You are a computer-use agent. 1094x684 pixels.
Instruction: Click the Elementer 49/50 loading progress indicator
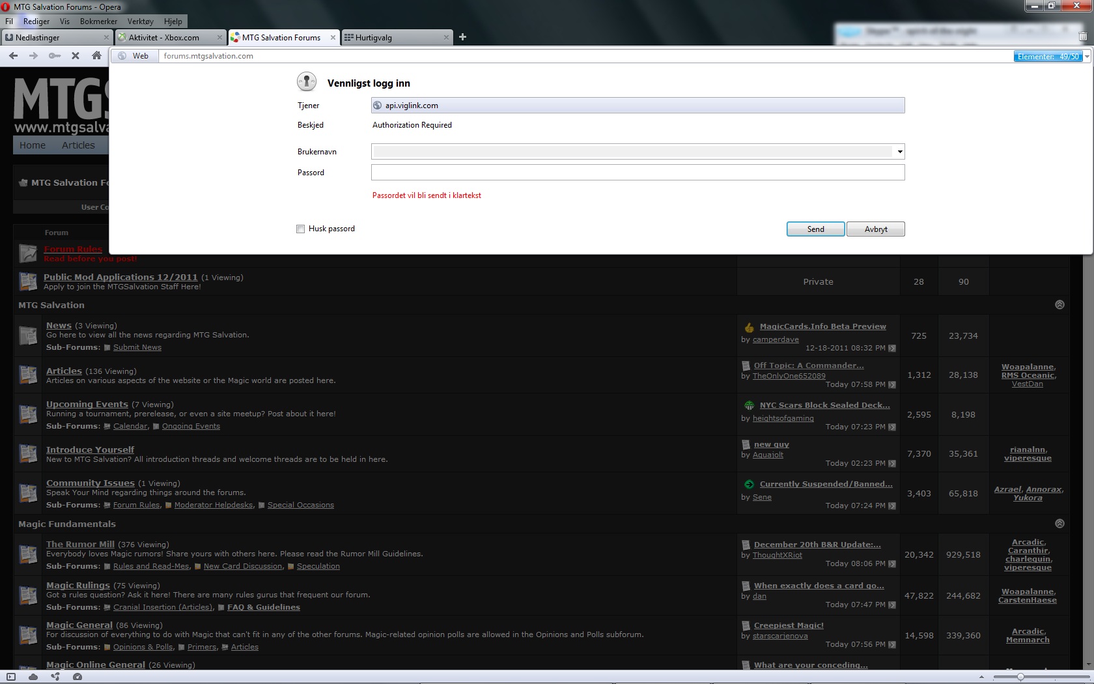click(x=1048, y=57)
